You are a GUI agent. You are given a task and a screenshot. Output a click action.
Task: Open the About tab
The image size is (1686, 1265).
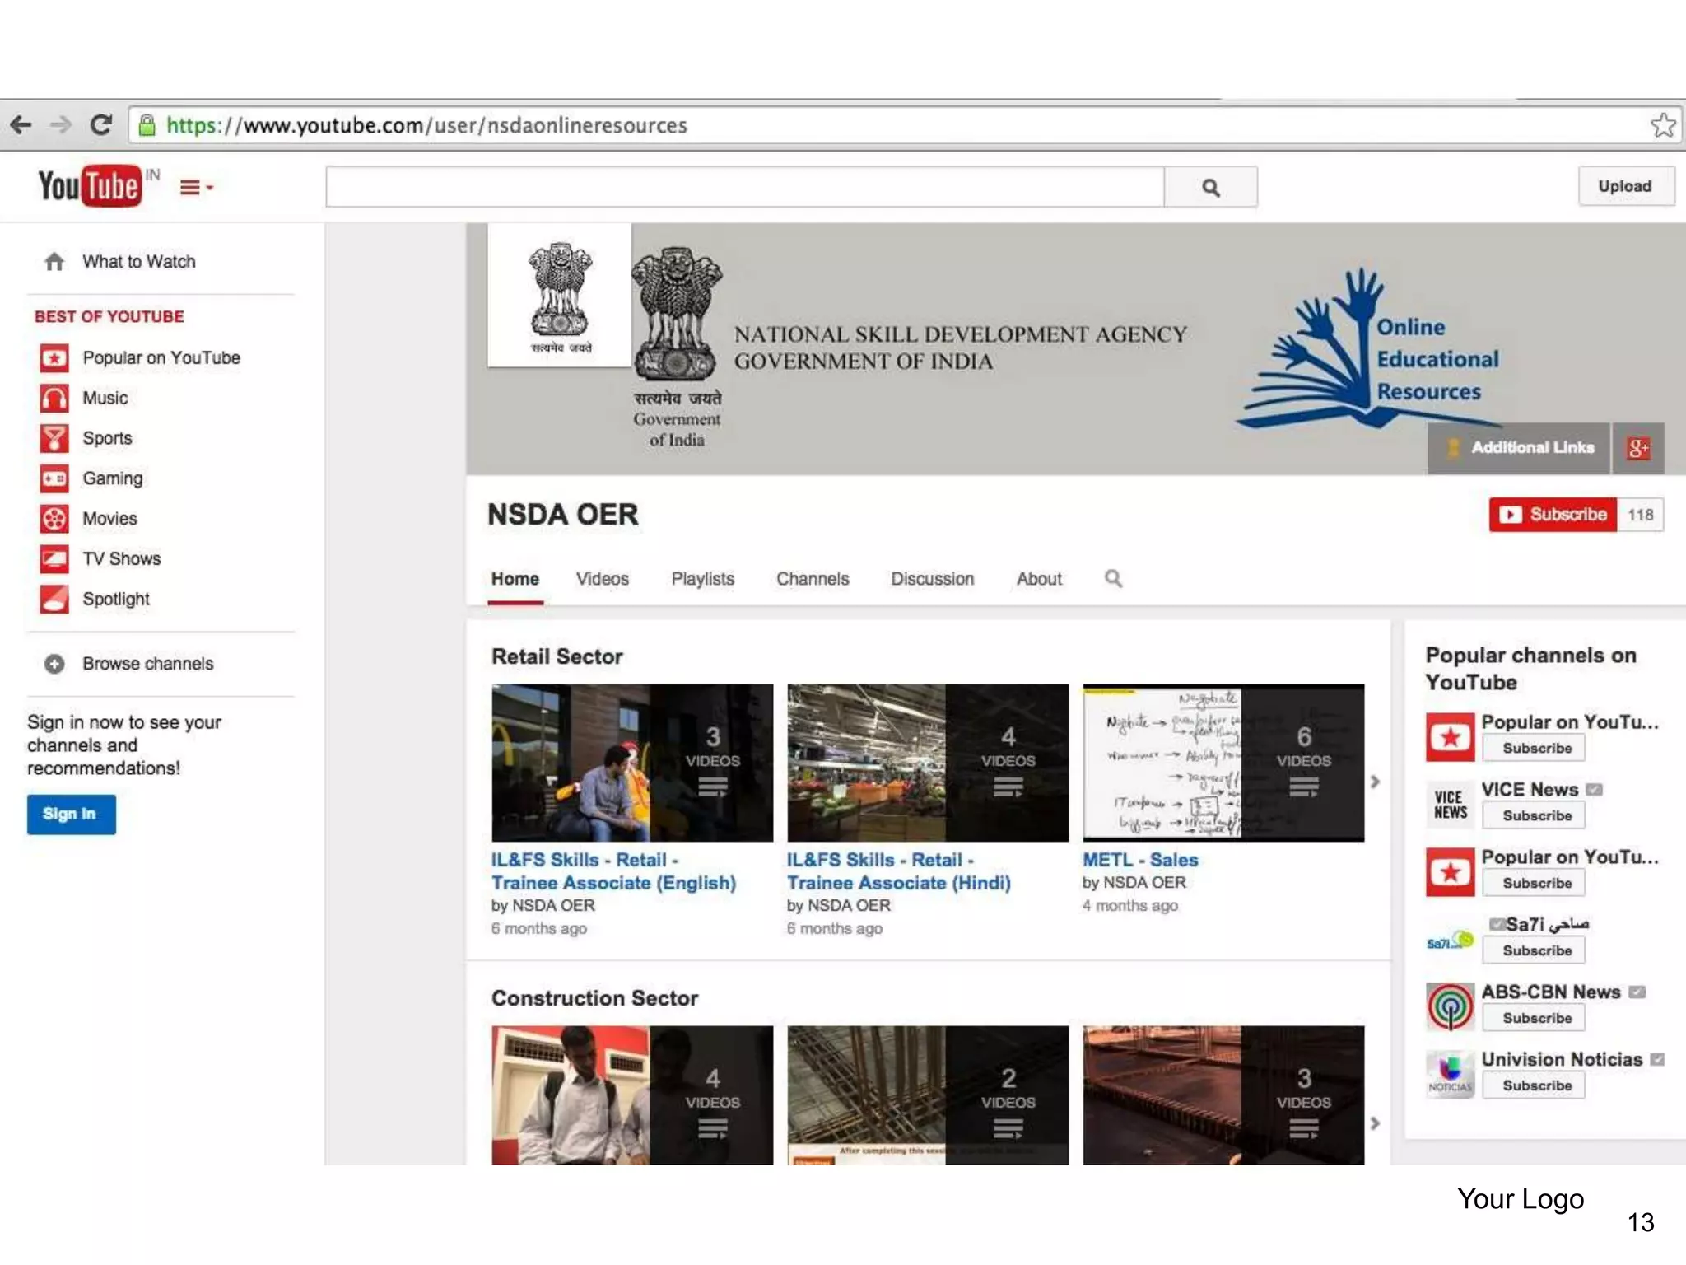[x=1039, y=579]
